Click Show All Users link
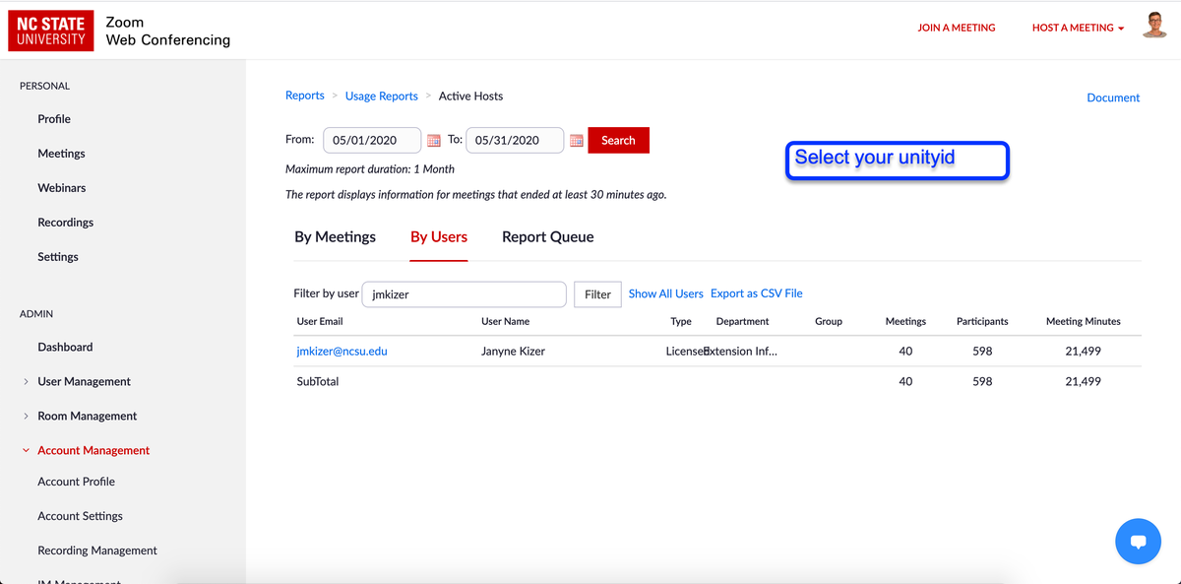Screen dimensions: 1181x584 (x=665, y=293)
